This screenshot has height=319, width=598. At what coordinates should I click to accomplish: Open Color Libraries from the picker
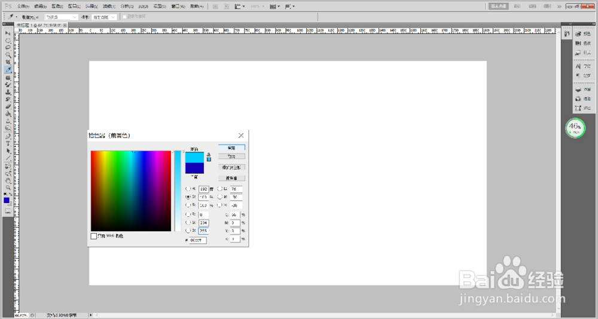(x=231, y=178)
